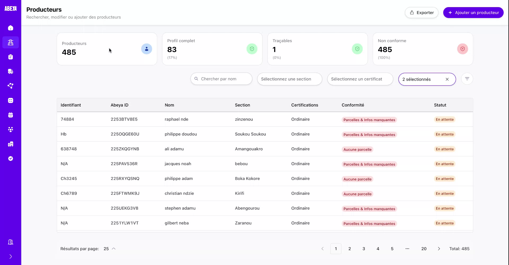
Task: Open the clipboard section in the sidebar
Action: [11, 57]
